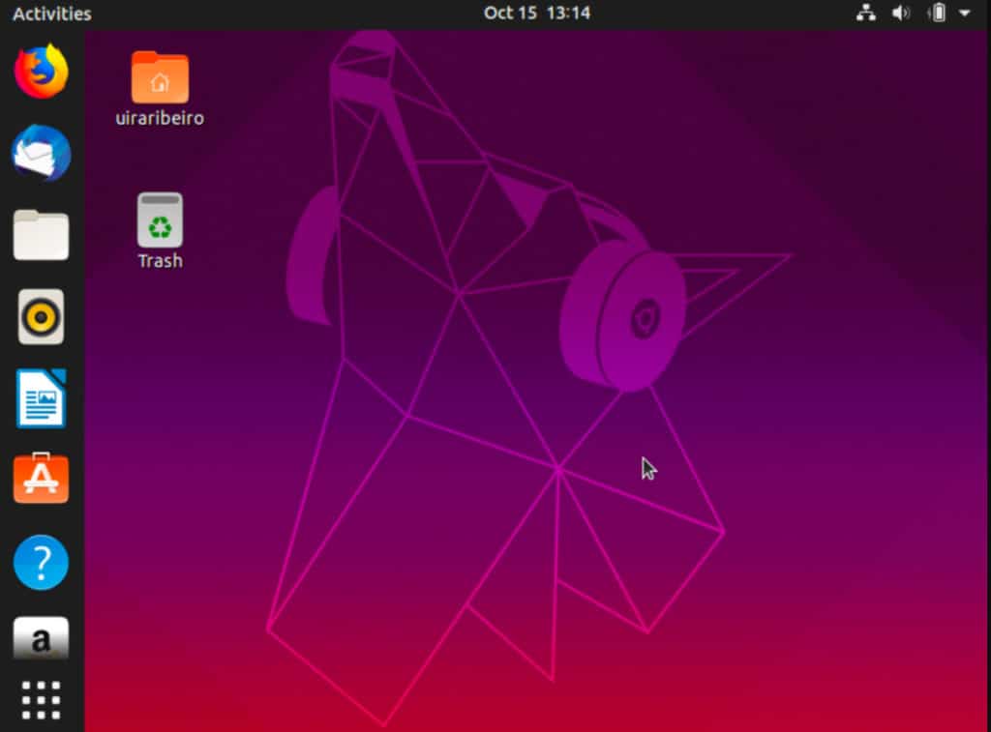Open the Ubuntu Help application
This screenshot has height=732, width=991.
(40, 561)
